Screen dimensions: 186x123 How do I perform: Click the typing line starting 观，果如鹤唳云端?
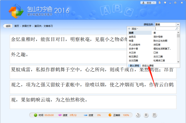[93, 102]
